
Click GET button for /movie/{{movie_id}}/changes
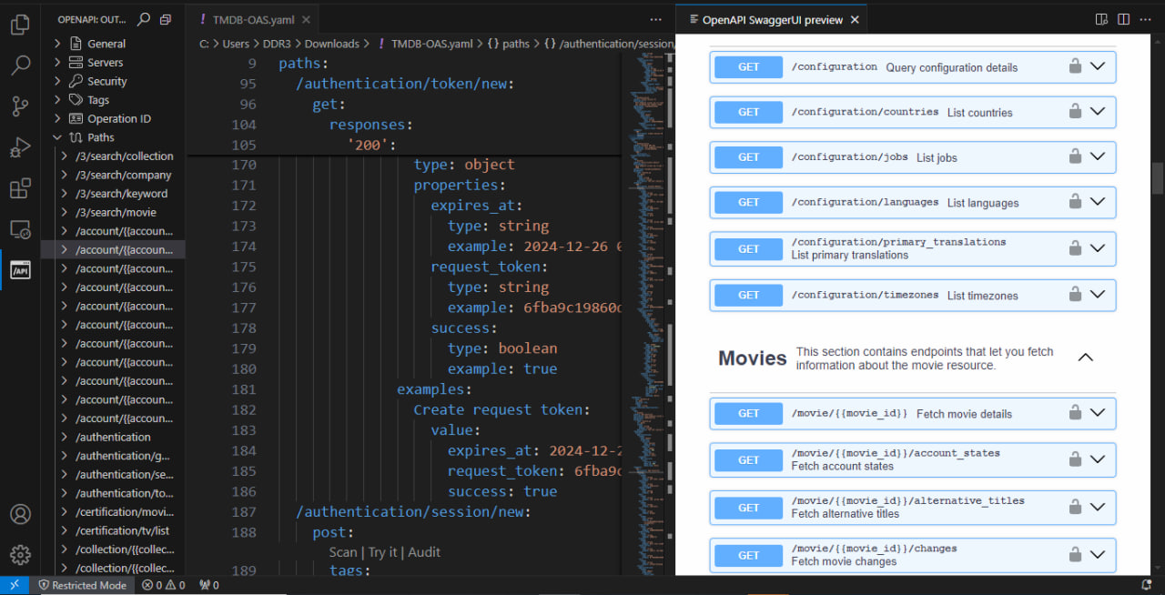pyautogui.click(x=748, y=555)
